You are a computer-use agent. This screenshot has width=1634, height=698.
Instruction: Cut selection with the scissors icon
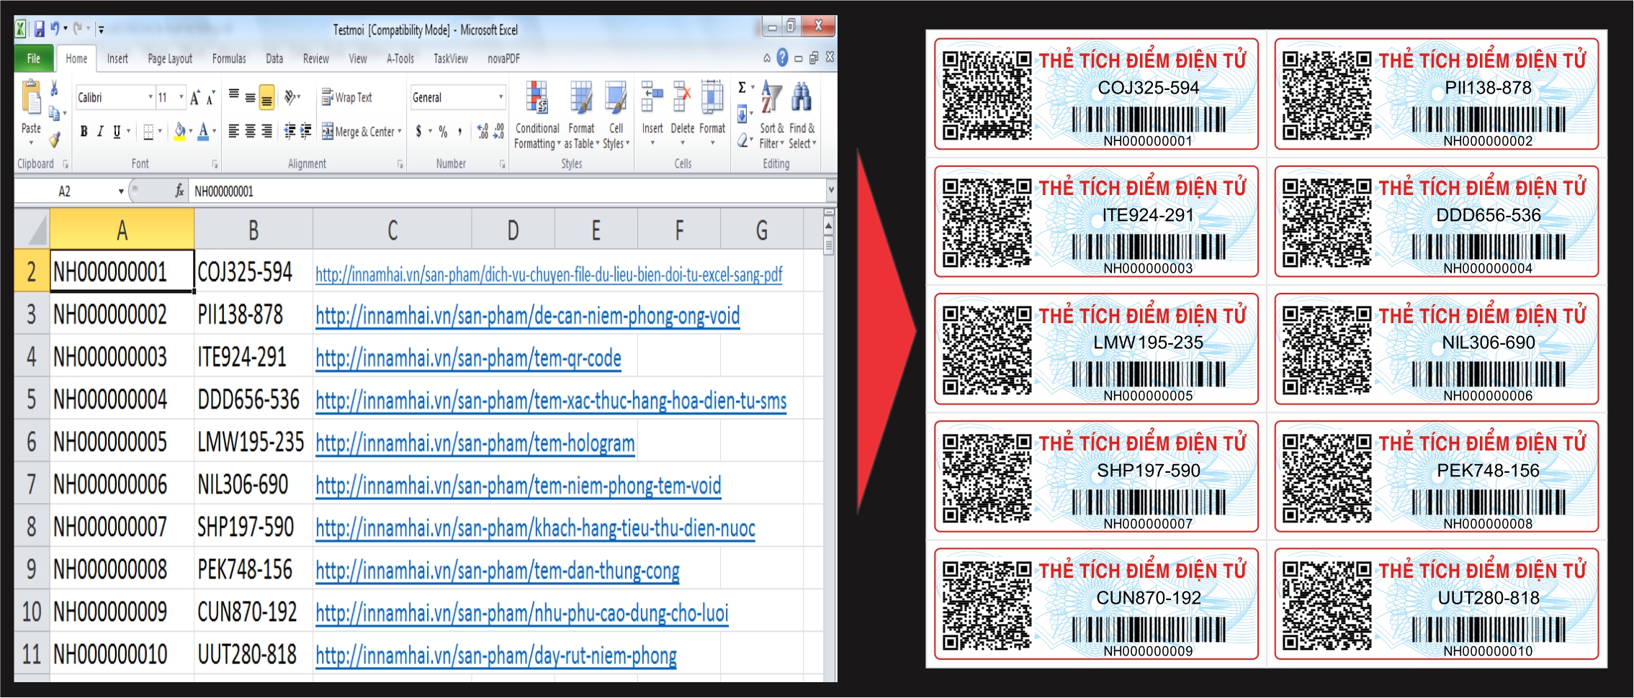(54, 89)
